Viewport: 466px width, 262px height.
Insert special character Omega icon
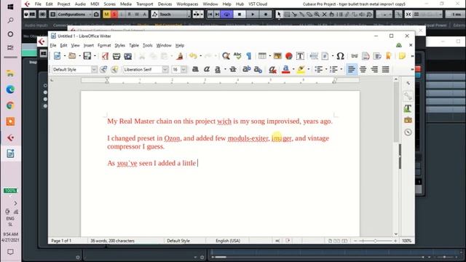pyautogui.click(x=340, y=56)
